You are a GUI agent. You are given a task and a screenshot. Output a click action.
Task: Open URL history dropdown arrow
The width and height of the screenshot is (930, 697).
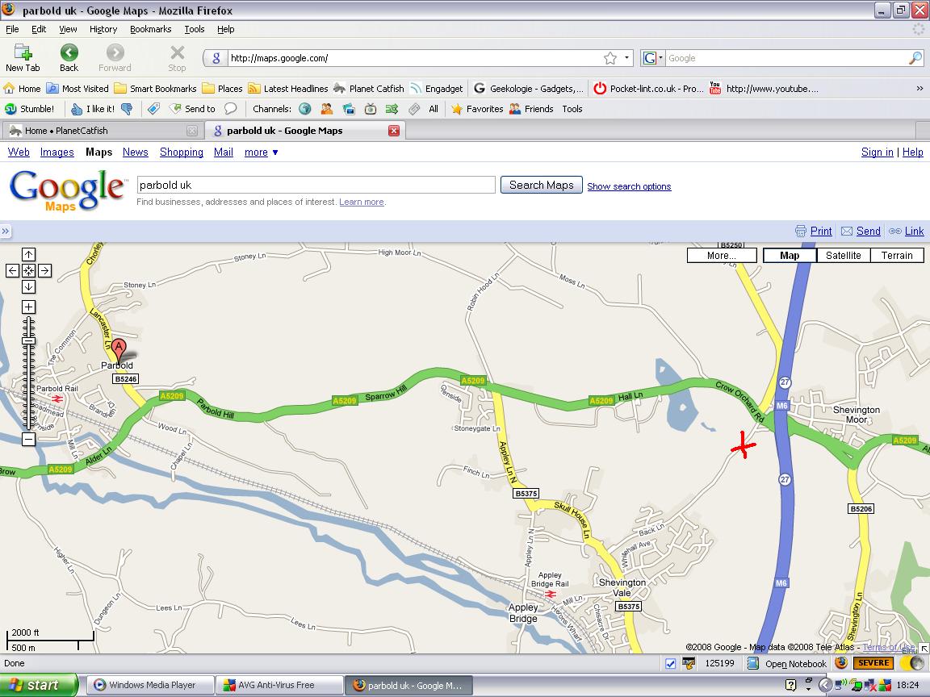tap(626, 58)
